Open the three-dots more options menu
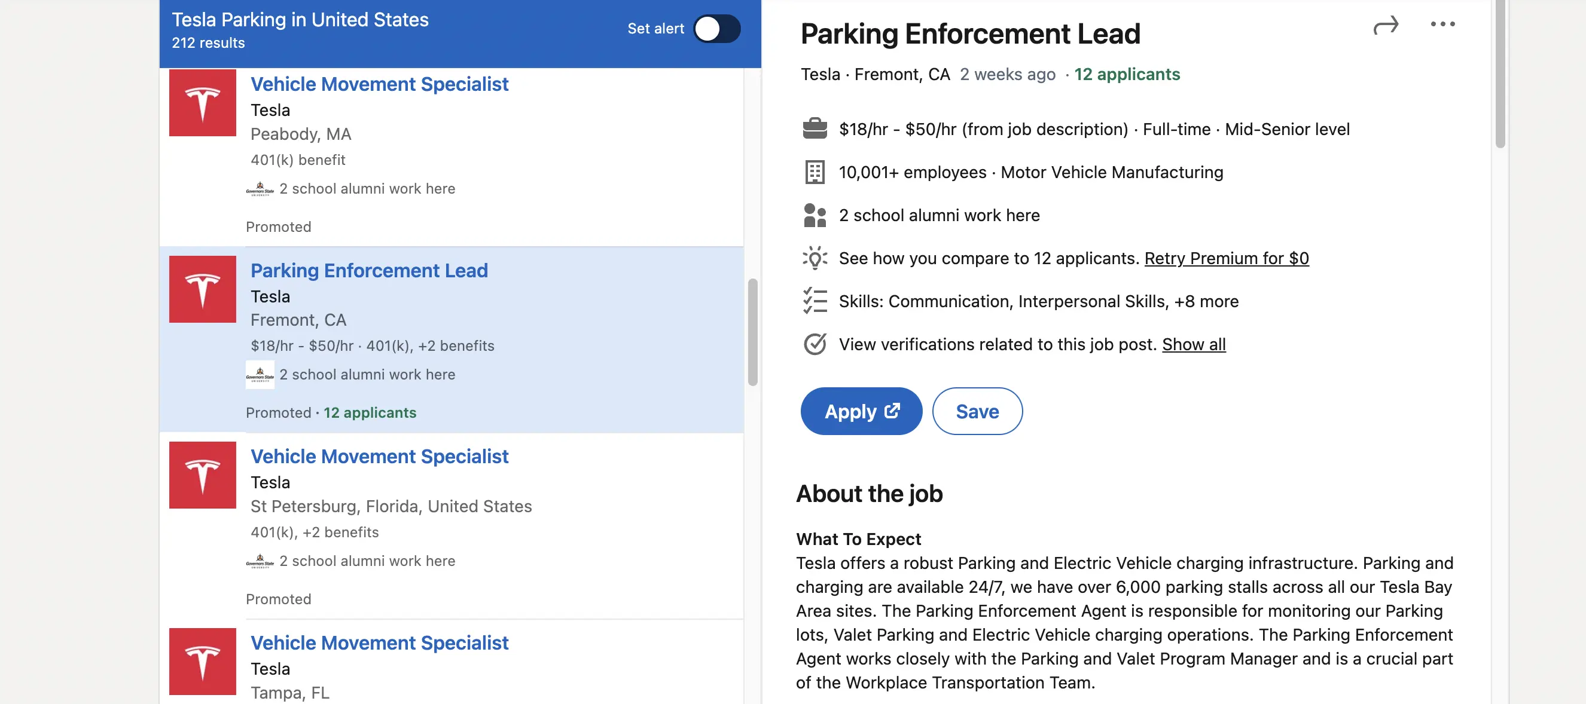This screenshot has height=704, width=1586. click(x=1442, y=25)
